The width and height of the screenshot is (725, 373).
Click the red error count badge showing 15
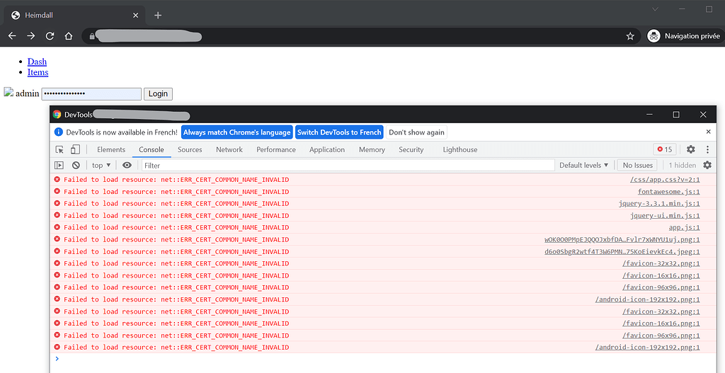(665, 149)
